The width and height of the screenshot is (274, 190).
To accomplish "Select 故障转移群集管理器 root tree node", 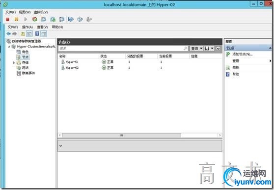I will (26, 41).
